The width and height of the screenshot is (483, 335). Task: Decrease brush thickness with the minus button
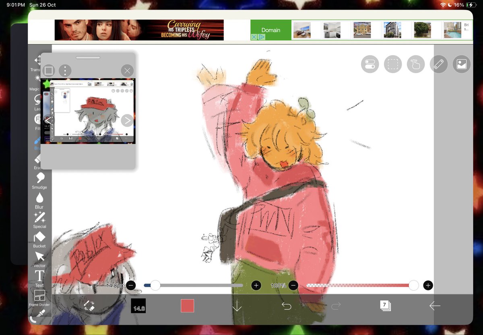(x=130, y=286)
